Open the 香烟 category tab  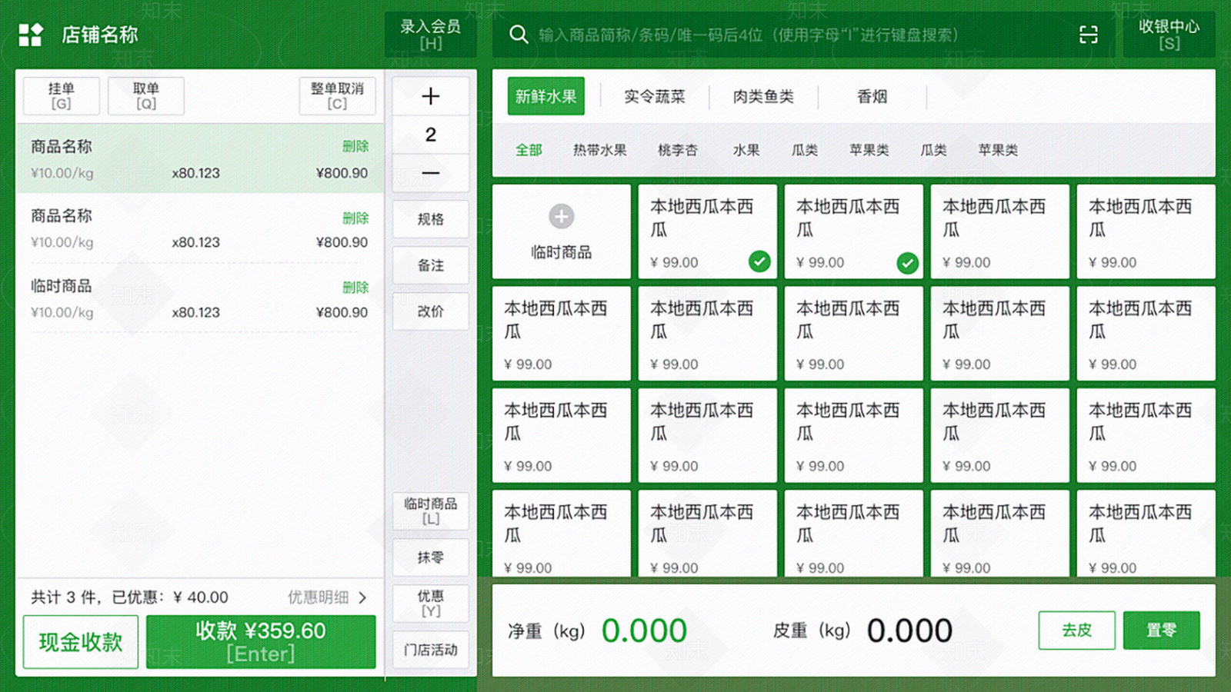pos(870,96)
